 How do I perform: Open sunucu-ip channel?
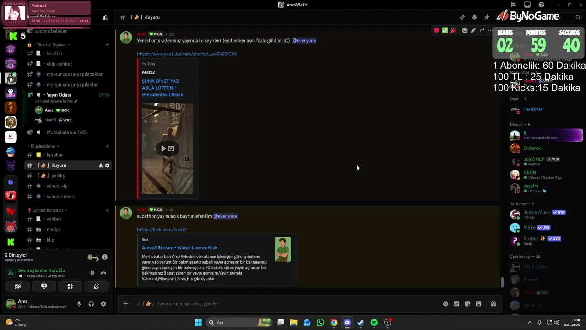(68, 186)
